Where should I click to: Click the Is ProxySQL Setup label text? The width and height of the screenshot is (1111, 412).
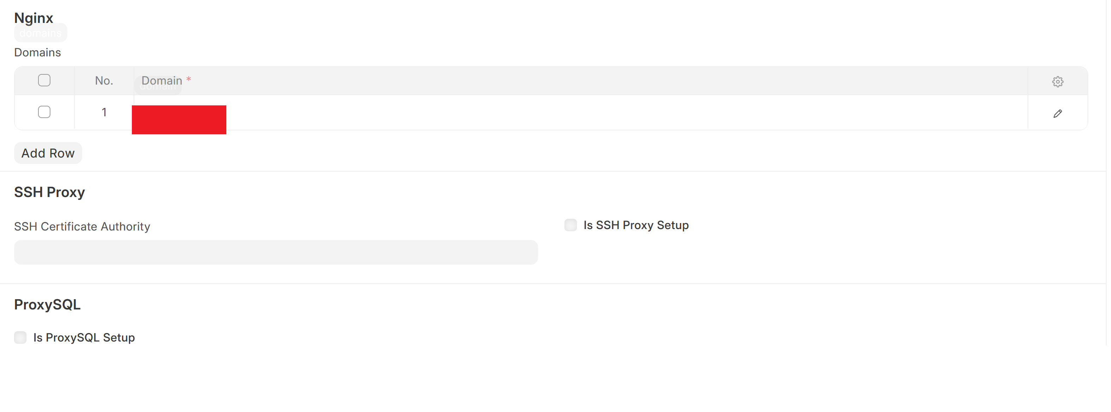[84, 337]
